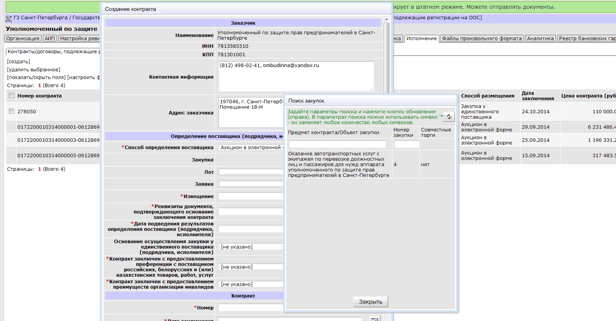Screen dimensions: 616x321
Task: Click the Способ размещения column header
Action: pos(488,96)
